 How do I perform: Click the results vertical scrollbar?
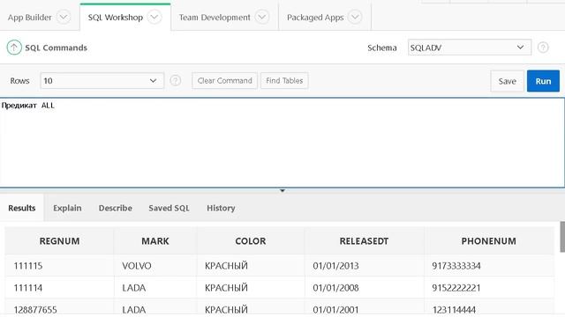(562, 237)
